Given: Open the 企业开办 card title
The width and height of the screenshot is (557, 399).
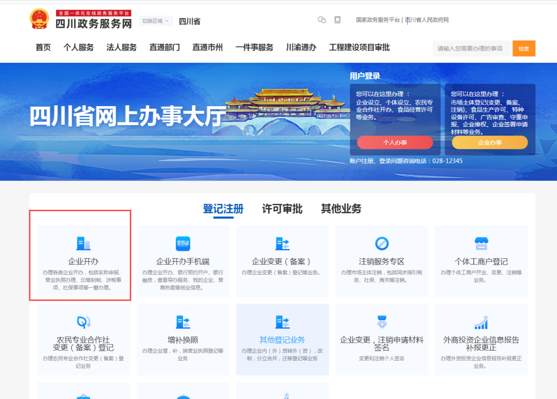Looking at the screenshot, I should [84, 262].
